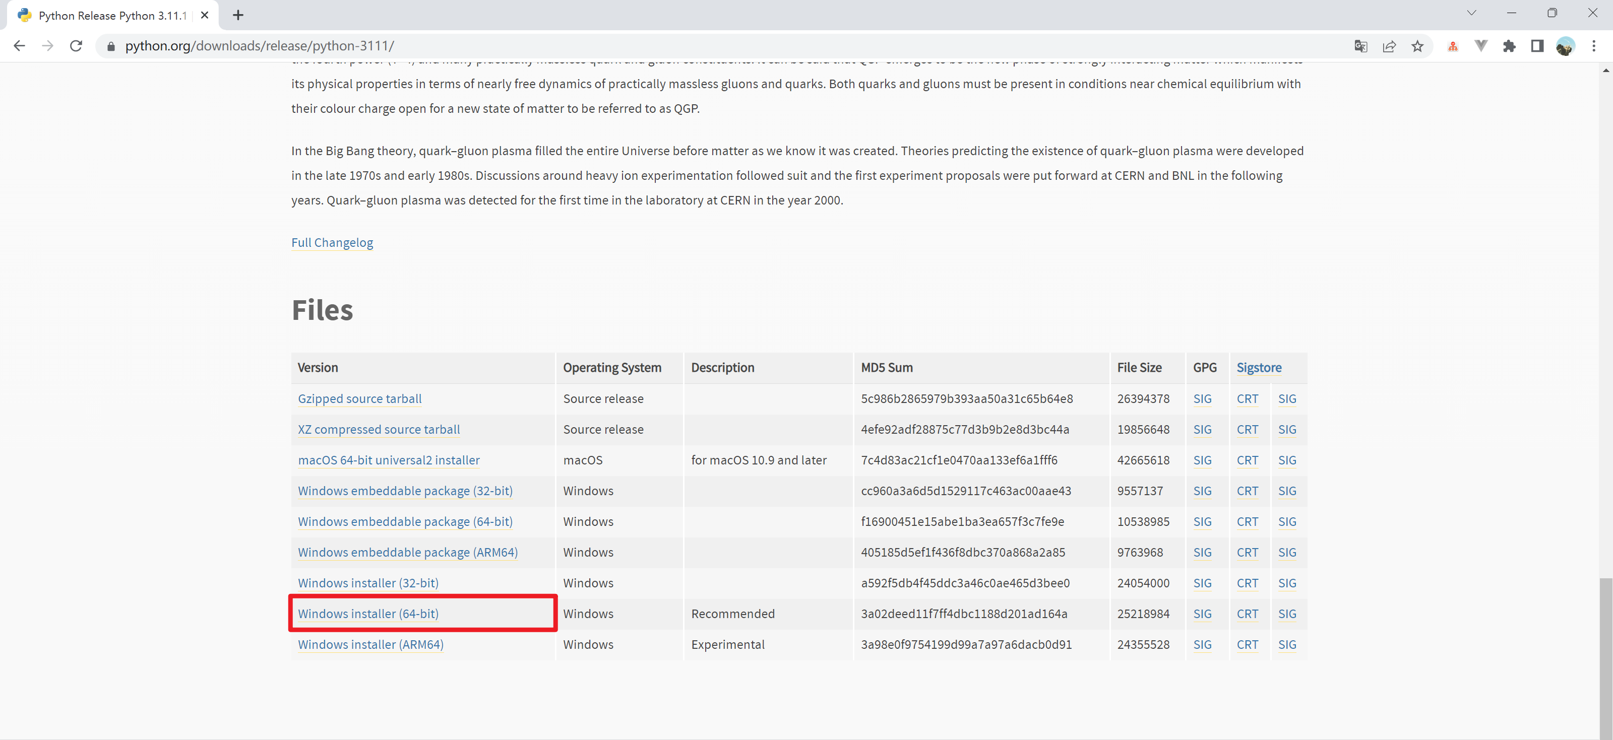Go back to previous page
The width and height of the screenshot is (1613, 740).
tap(20, 46)
